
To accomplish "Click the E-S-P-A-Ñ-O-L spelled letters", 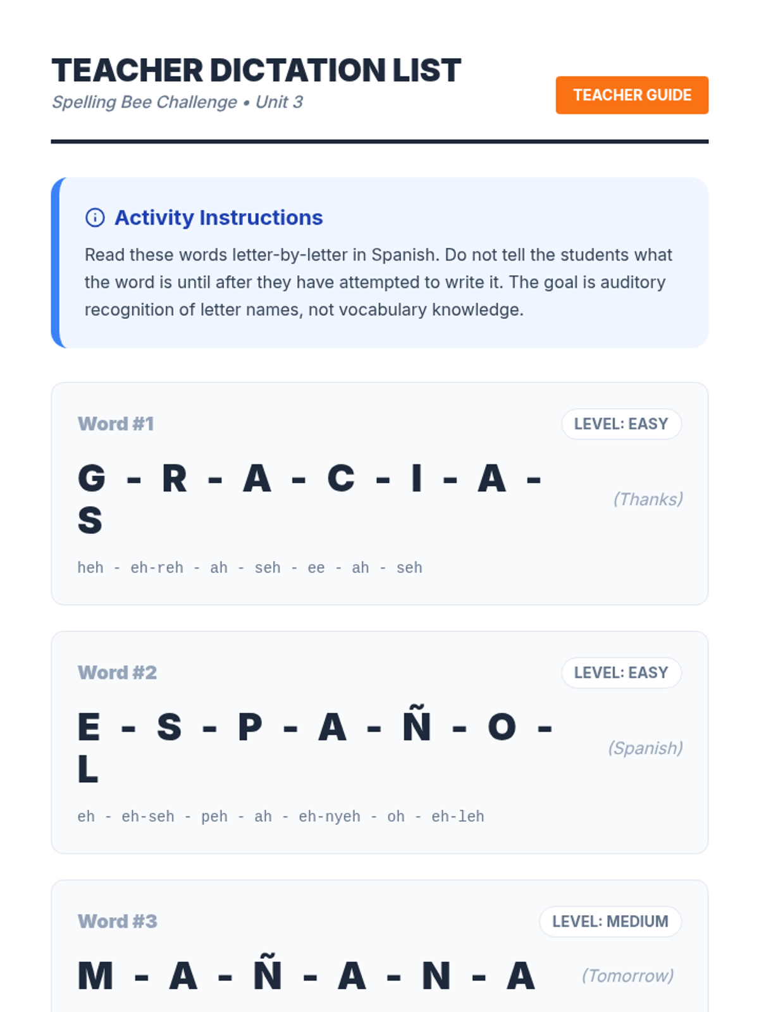I will [316, 748].
